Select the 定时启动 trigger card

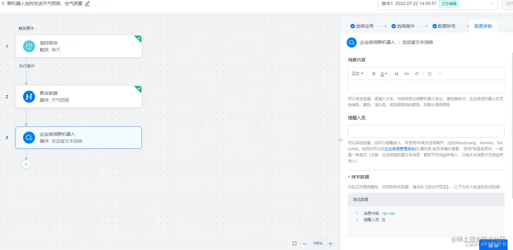(78, 46)
